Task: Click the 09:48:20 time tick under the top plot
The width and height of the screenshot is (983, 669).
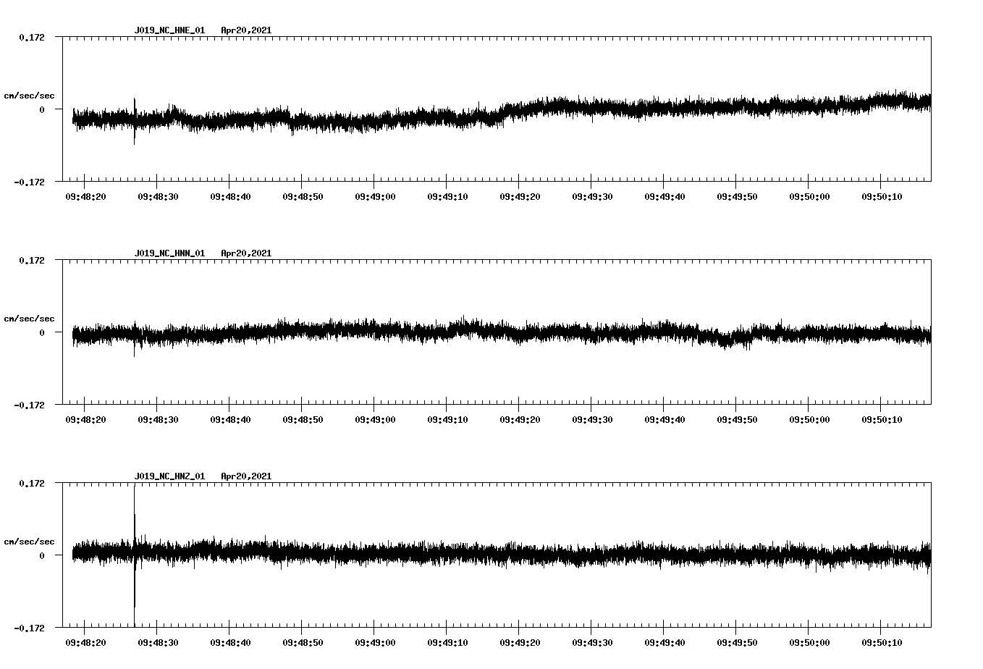Action: coord(87,195)
